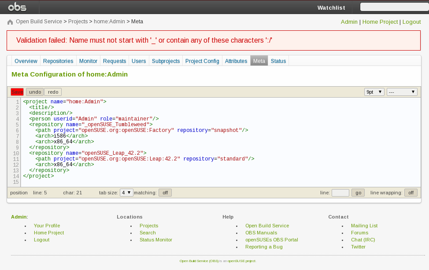Viewport: 429px width, 270px height.
Task: Toggle the matching setting to on
Action: pos(165,192)
